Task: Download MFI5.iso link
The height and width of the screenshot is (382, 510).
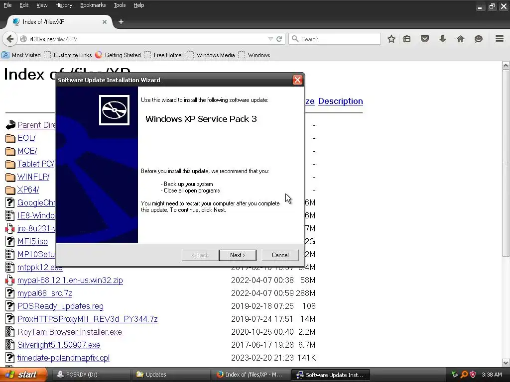Action: pos(32,241)
